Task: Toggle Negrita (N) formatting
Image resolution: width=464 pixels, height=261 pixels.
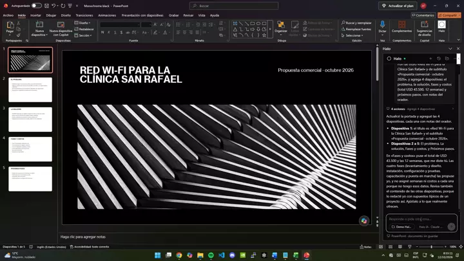Action: 102,32
